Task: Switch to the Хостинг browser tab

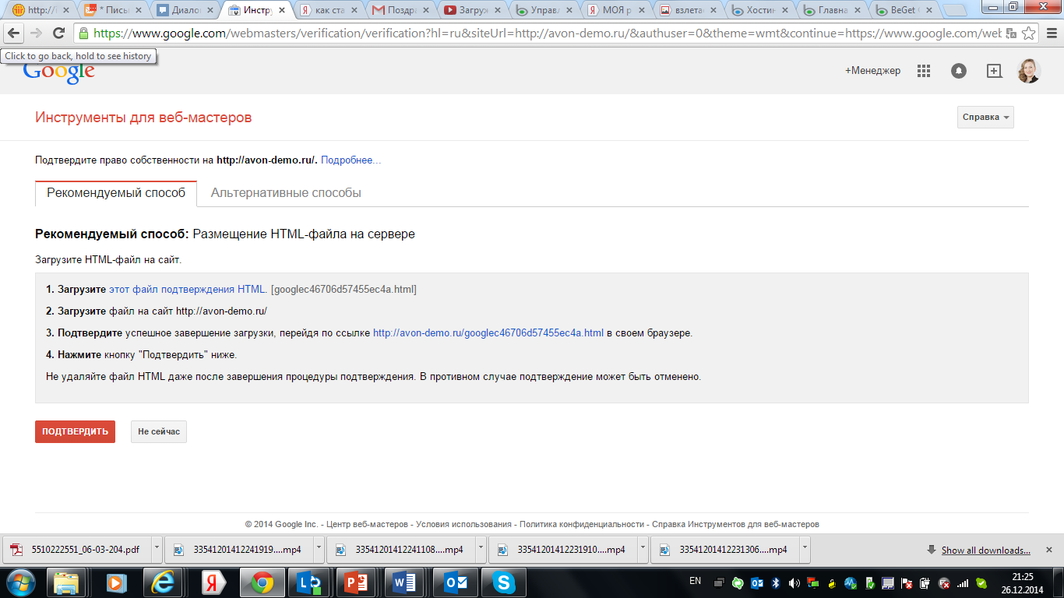Action: pyautogui.click(x=759, y=11)
